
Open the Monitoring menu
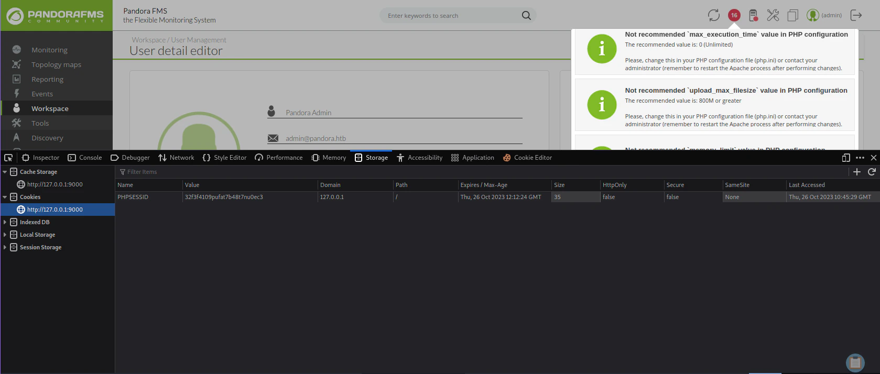(49, 50)
